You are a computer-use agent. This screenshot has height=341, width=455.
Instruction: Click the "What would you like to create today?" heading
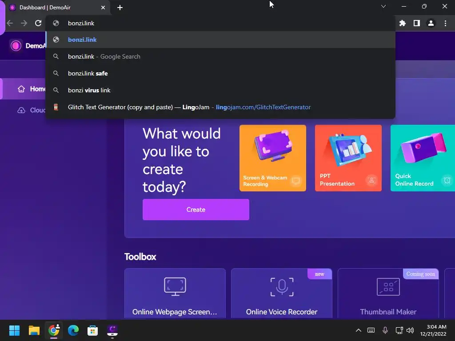click(182, 160)
